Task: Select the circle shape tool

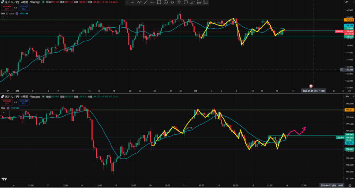Action: [166, 2]
